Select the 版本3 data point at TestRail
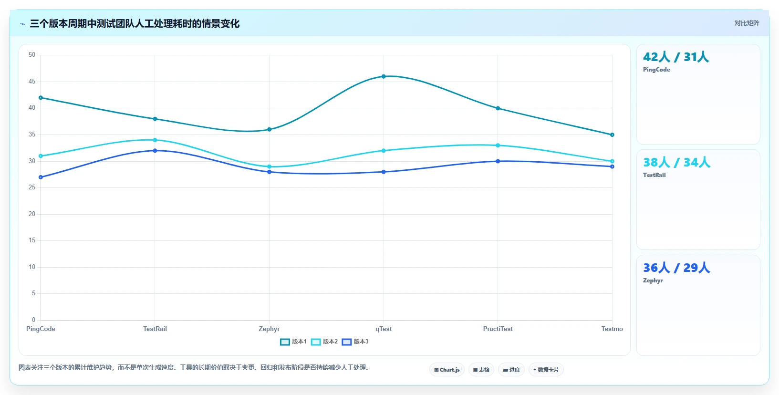The height and width of the screenshot is (395, 779). tap(155, 151)
